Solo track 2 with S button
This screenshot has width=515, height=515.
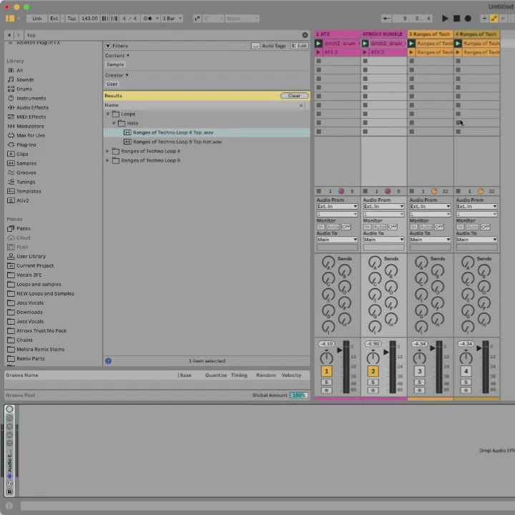[373, 382]
